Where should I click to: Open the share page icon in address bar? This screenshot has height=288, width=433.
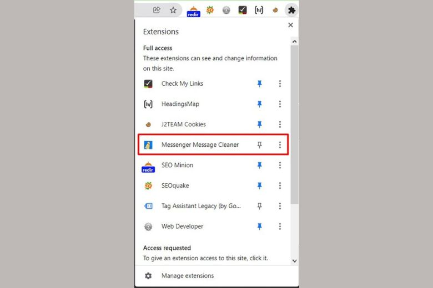(157, 10)
